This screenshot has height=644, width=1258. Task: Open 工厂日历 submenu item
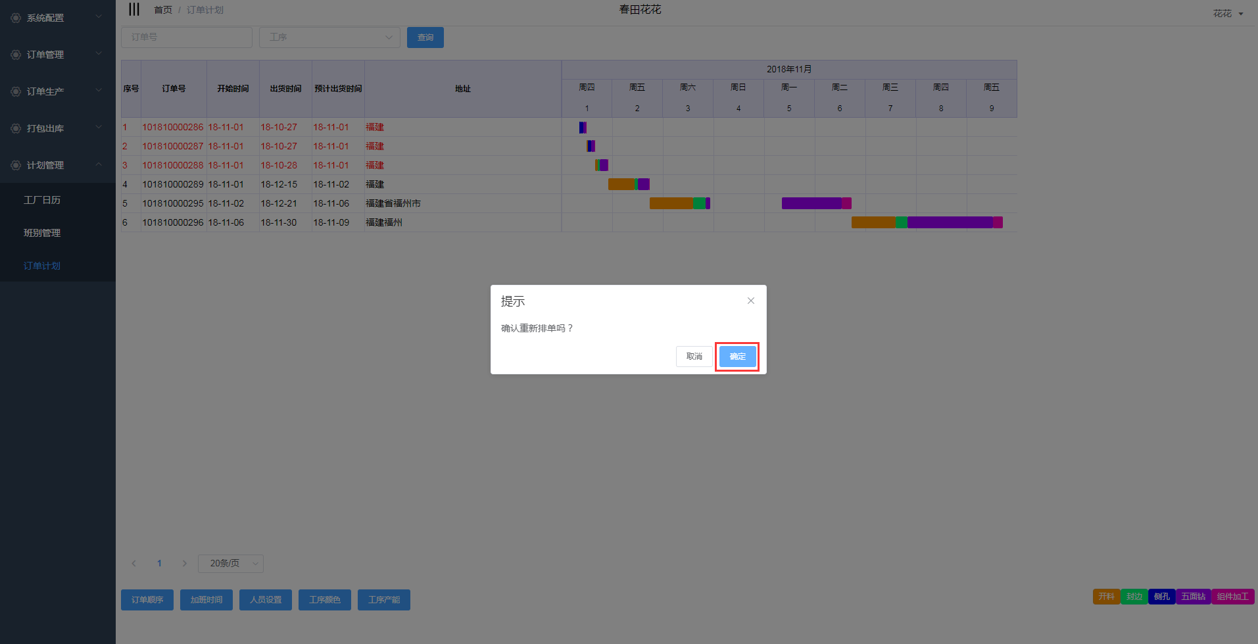(42, 200)
